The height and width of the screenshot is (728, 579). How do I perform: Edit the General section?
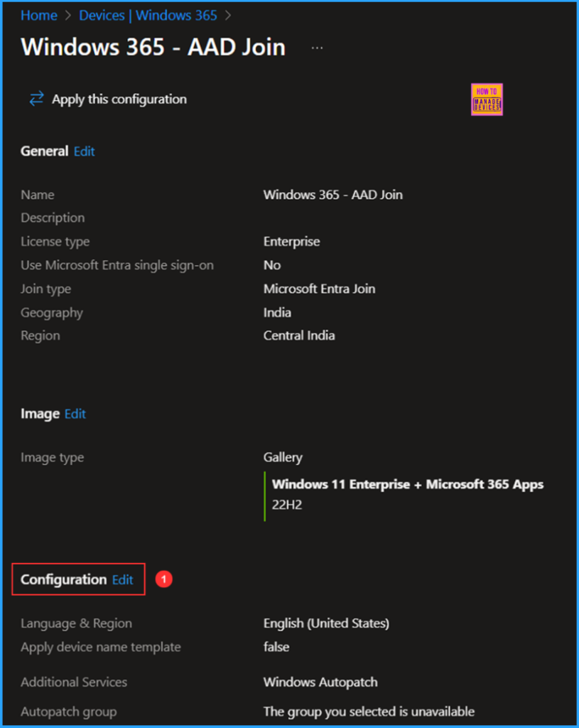click(85, 151)
